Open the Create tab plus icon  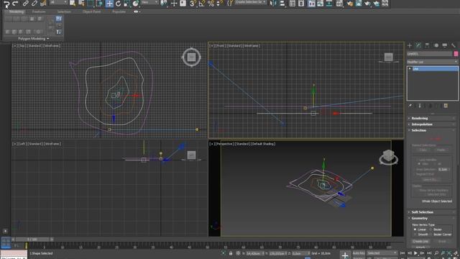coord(410,45)
